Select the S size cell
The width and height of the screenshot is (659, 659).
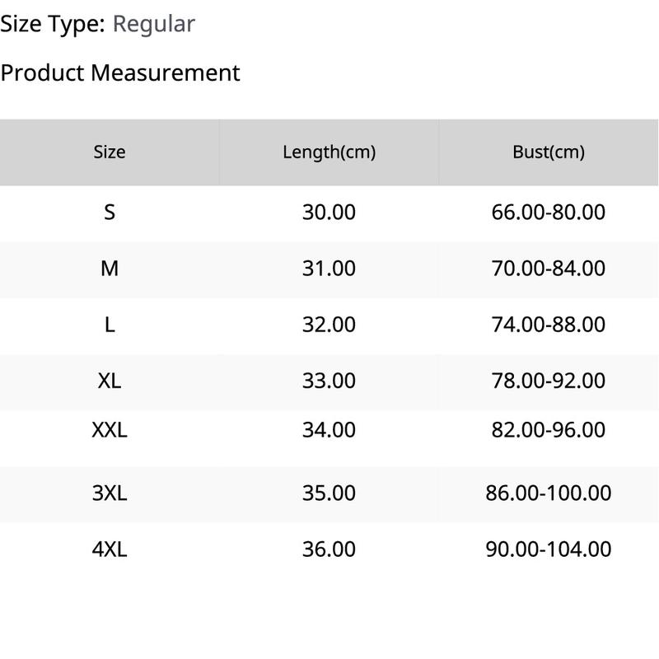pyautogui.click(x=110, y=213)
